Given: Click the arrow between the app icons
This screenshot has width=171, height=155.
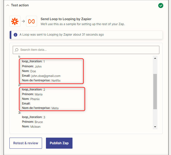Looking at the screenshot, I should (23, 21).
